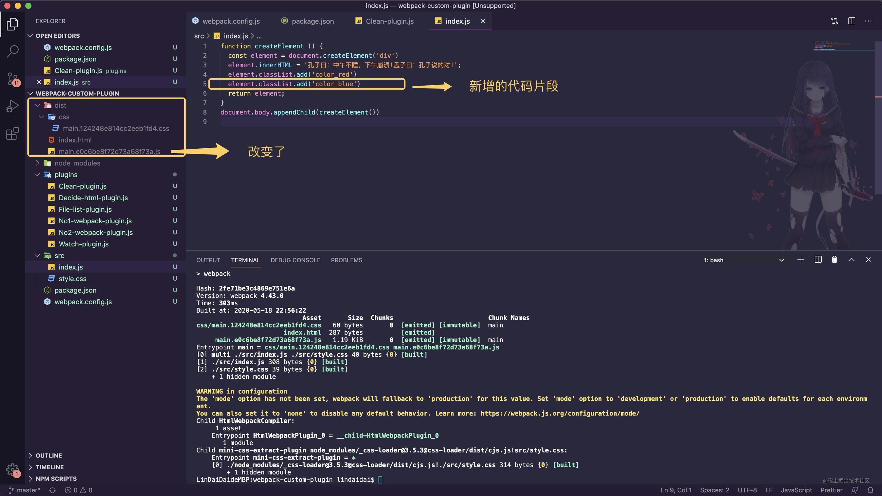Open the '1: bash' terminal selector dropdown
Viewport: 882px width, 496px height.
[x=744, y=260]
